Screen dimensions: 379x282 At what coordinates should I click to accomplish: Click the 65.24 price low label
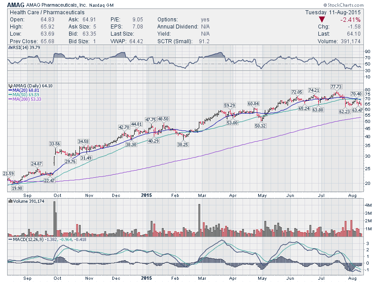[304, 108]
